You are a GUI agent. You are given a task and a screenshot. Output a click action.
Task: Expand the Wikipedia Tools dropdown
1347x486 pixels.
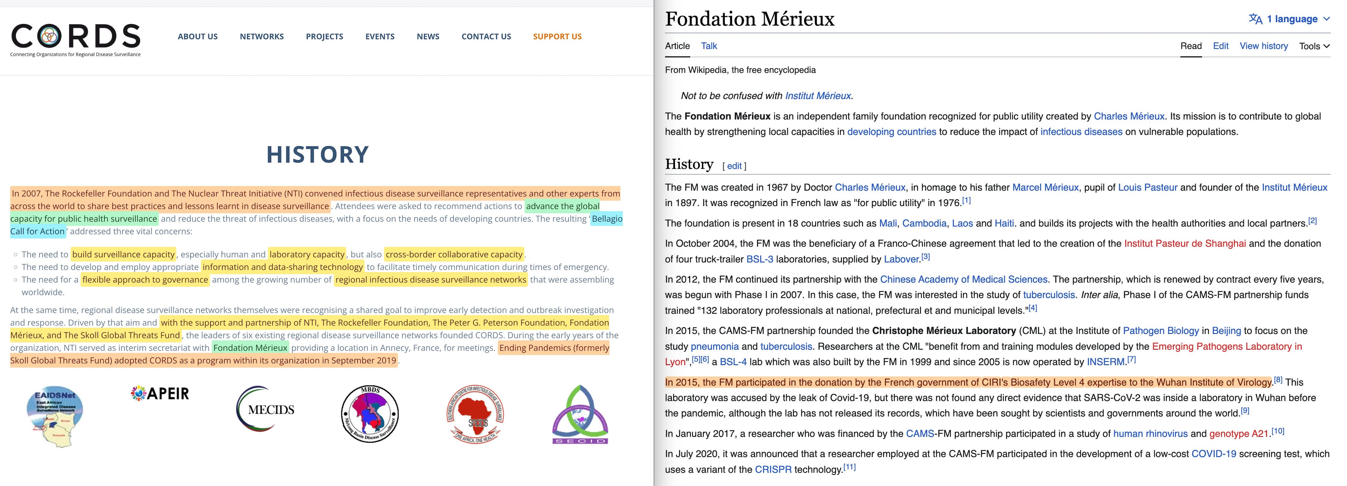(1315, 46)
